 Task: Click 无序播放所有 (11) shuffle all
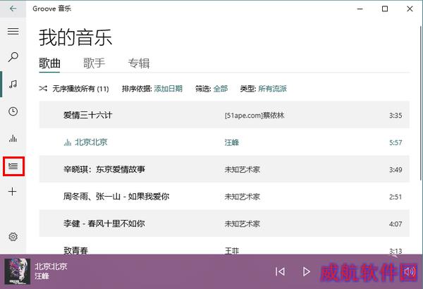[x=80, y=89]
